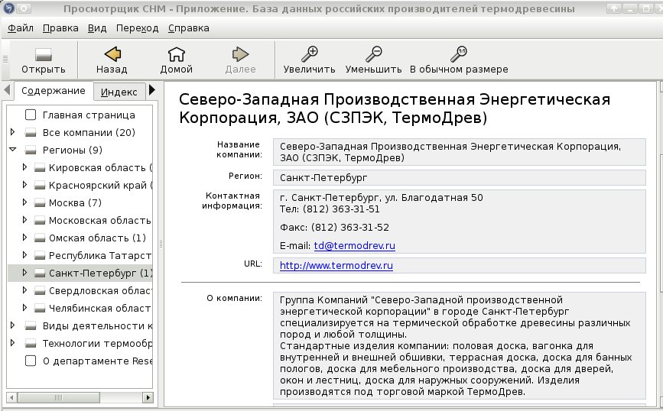Select О департаменте Research tree row
The width and height of the screenshot is (663, 411).
coord(80,361)
